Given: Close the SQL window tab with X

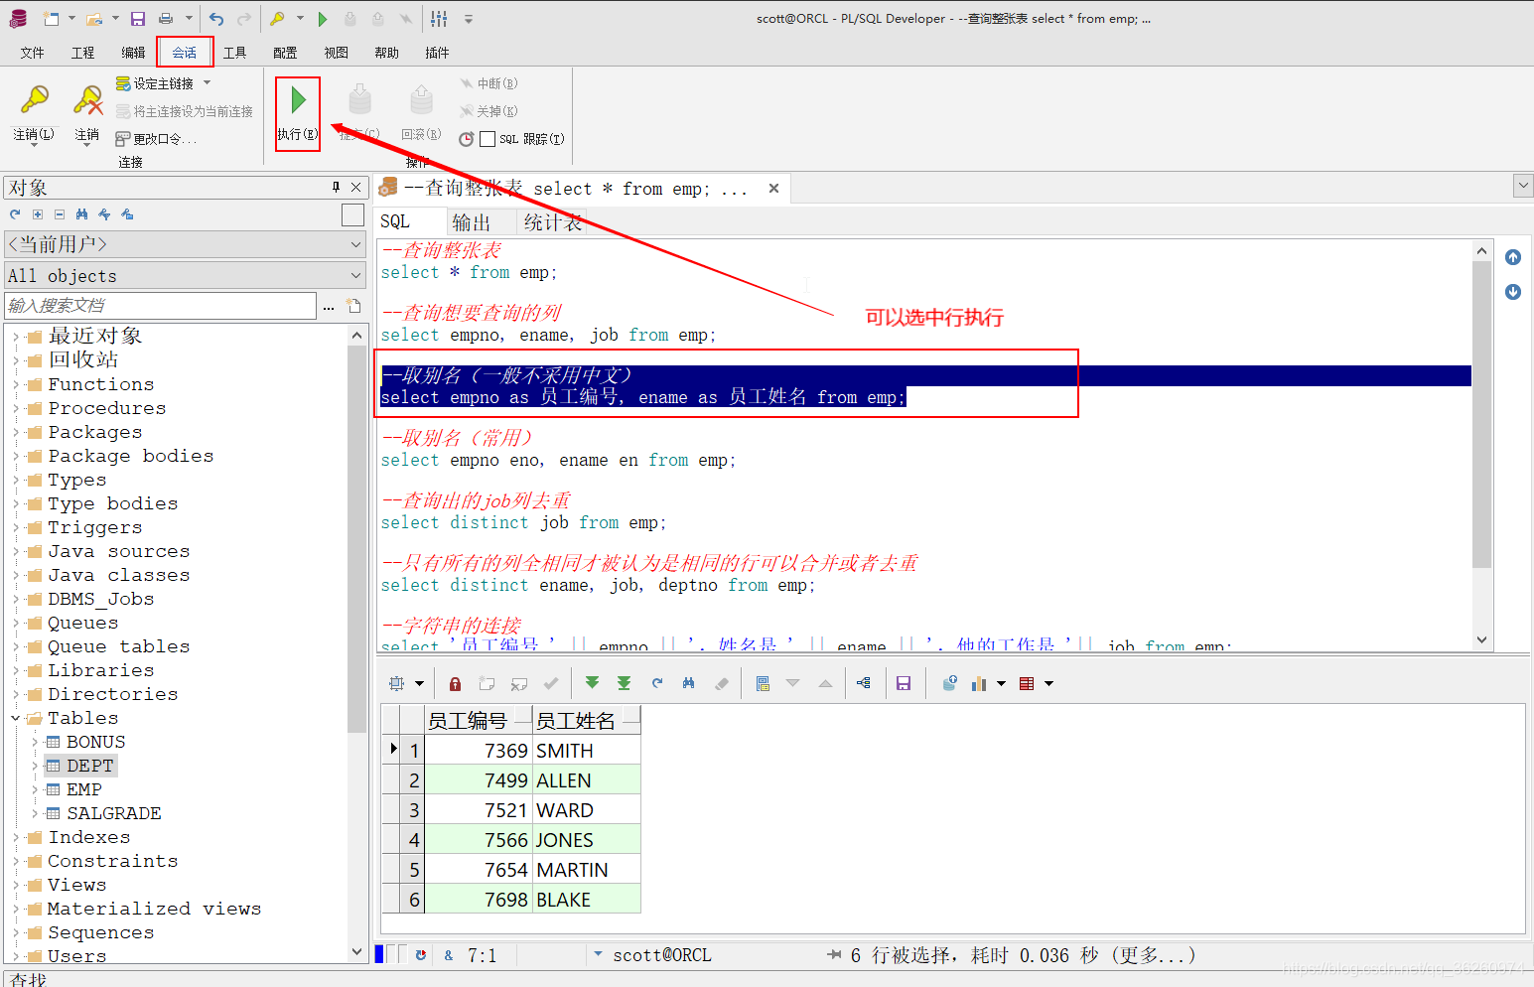Looking at the screenshot, I should pos(773,188).
